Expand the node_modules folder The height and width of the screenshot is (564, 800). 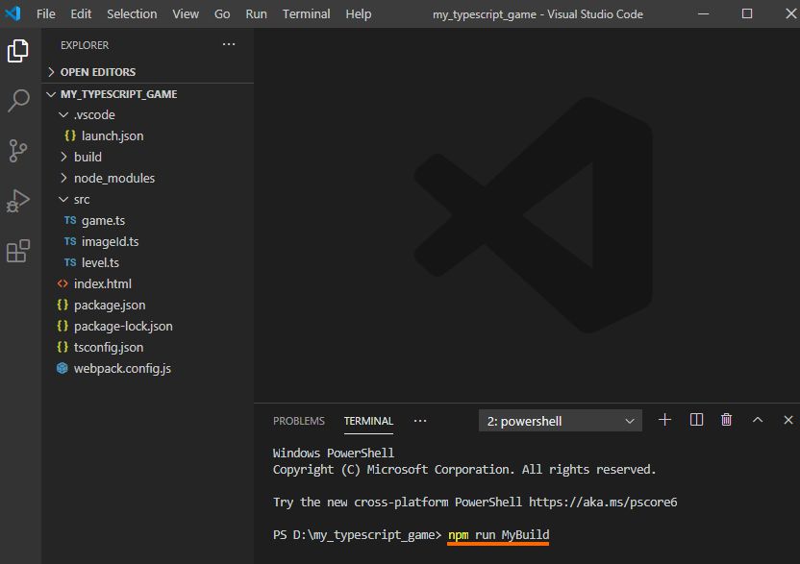(113, 178)
